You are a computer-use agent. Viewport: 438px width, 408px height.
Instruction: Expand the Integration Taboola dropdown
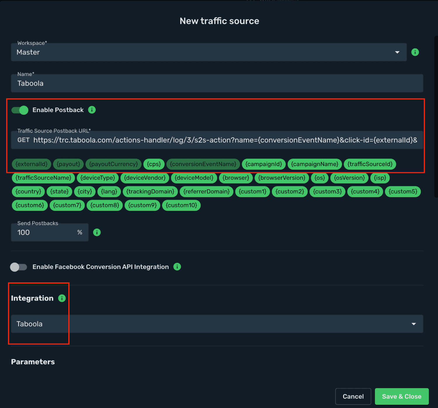[x=217, y=324]
